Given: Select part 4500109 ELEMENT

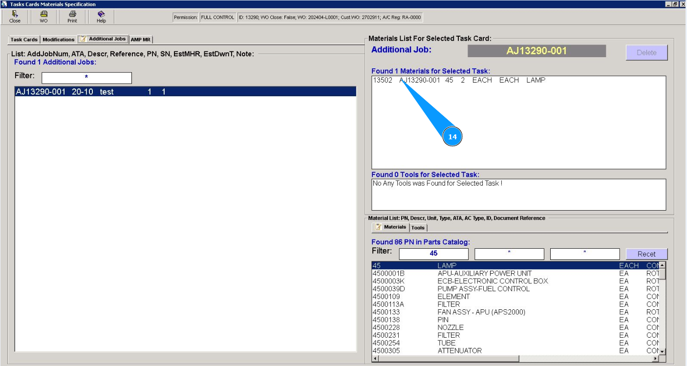Looking at the screenshot, I should 515,297.
